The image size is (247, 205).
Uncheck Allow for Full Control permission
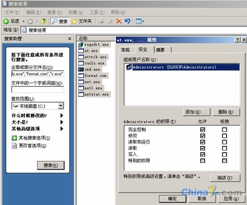point(203,130)
